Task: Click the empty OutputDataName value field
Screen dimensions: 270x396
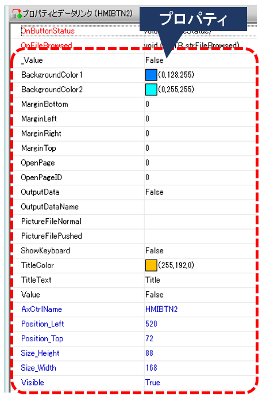Action: point(200,207)
